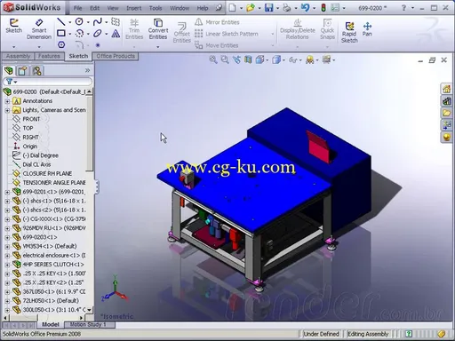Expand the 699-0201<1> component node
The width and height of the screenshot is (455, 341).
tap(7, 192)
